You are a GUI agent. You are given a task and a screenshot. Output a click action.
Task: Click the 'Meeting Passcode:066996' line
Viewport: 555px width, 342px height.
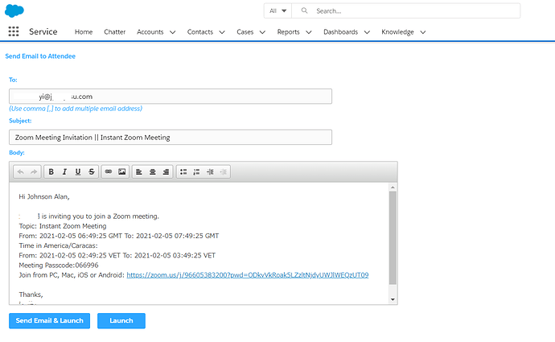[59, 266]
